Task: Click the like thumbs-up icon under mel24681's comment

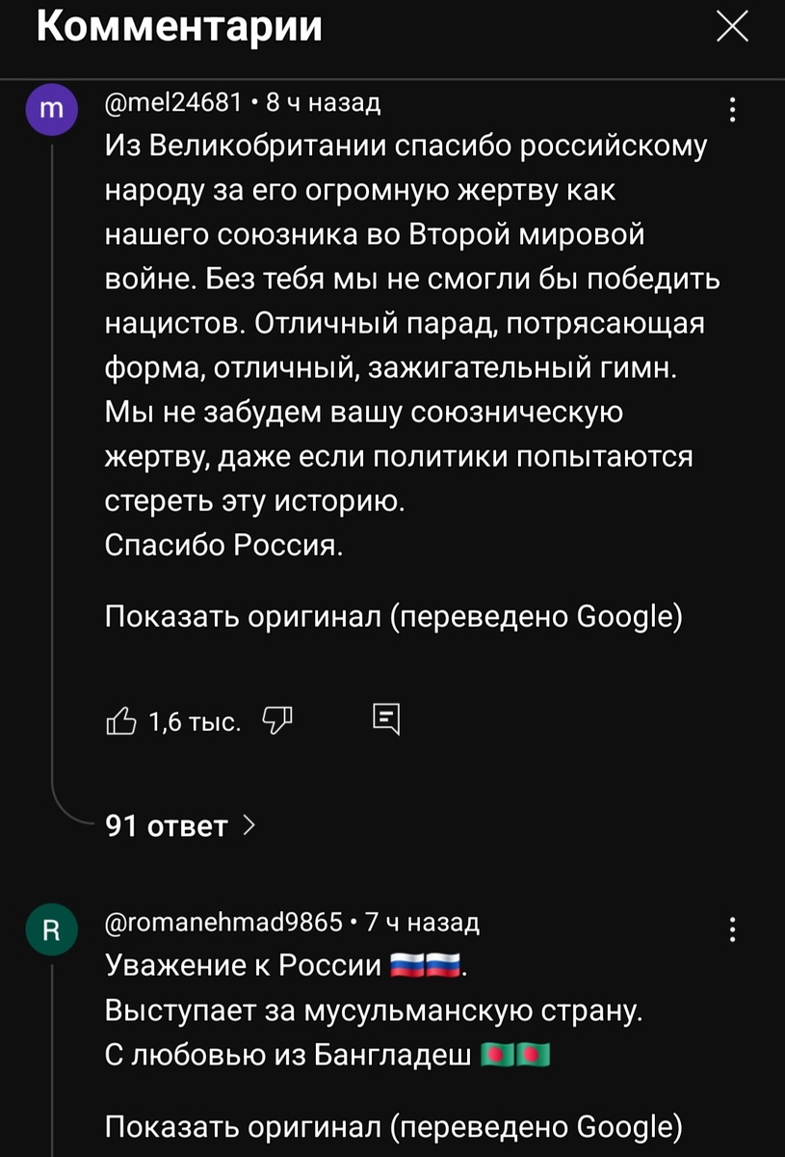Action: point(122,719)
